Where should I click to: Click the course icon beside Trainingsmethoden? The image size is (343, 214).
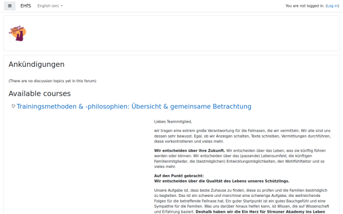(13, 106)
